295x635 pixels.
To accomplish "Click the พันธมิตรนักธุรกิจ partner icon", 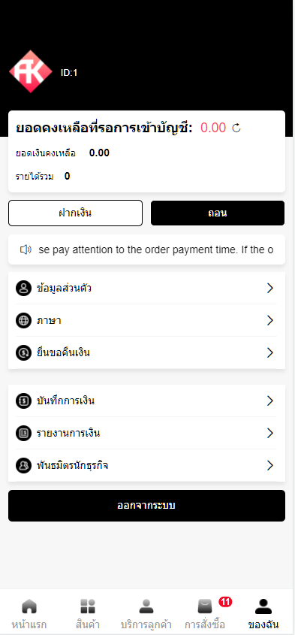I will (23, 465).
